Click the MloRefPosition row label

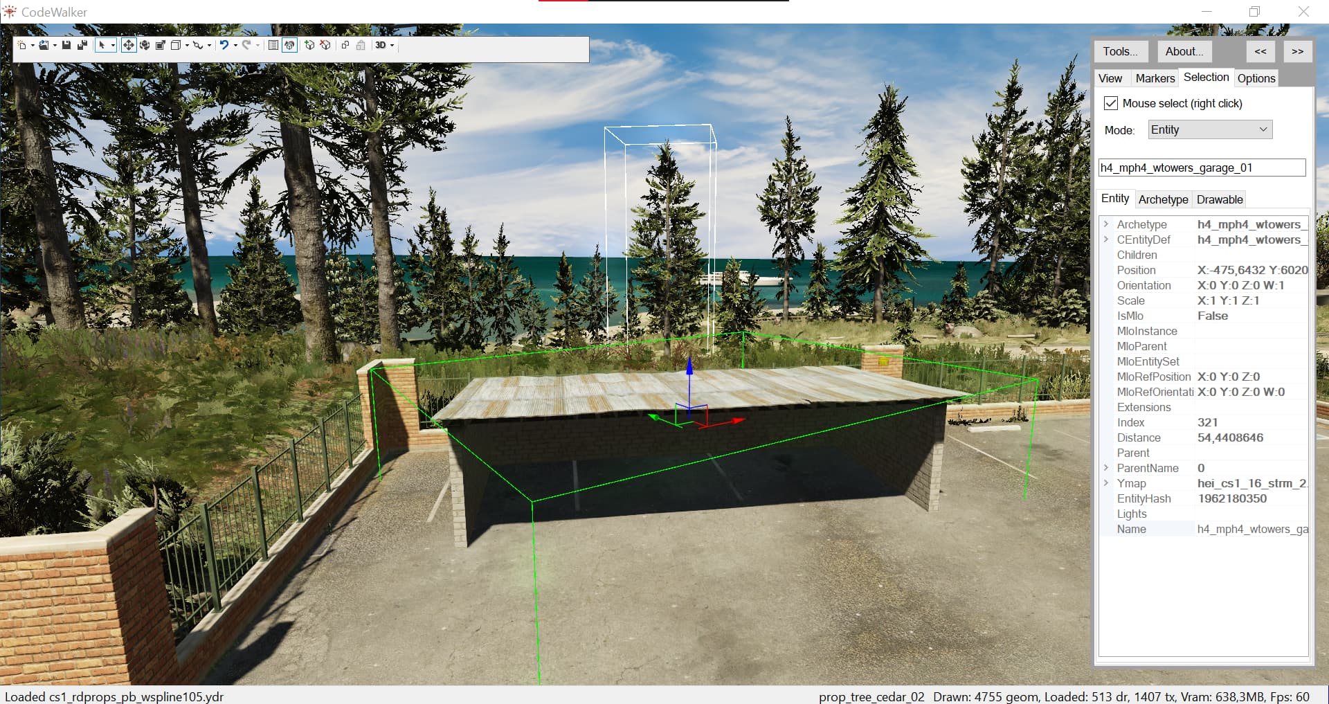tap(1154, 377)
